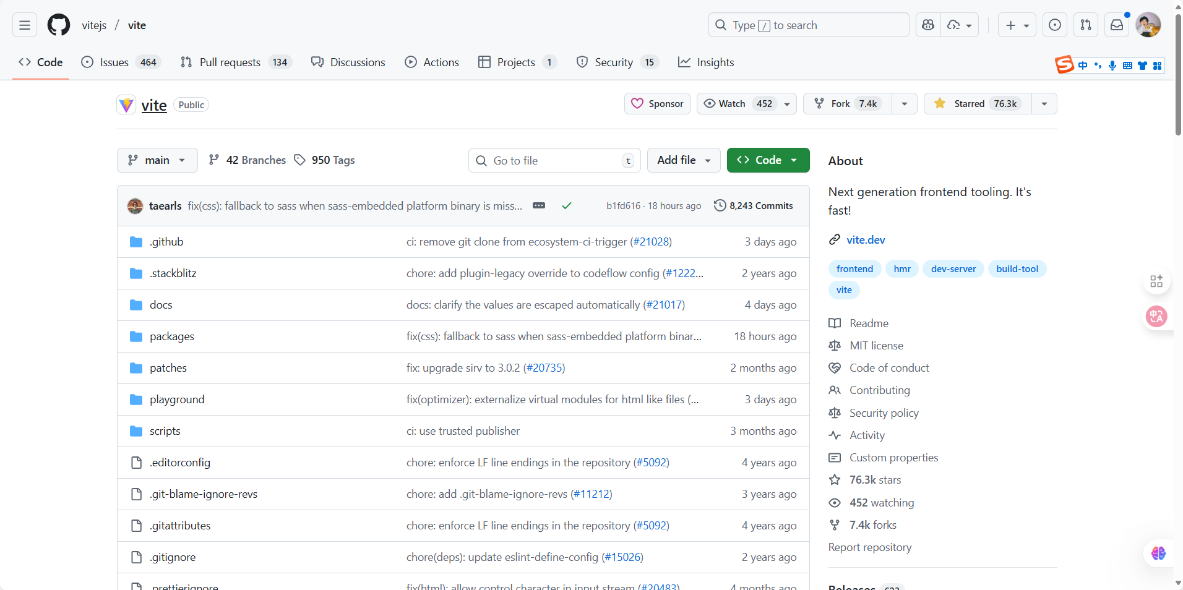The width and height of the screenshot is (1183, 590).
Task: Click the microphone icon in IME toolbar
Action: pyautogui.click(x=1112, y=66)
